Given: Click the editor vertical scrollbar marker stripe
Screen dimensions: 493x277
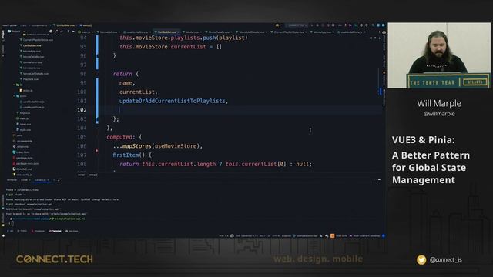Looking at the screenshot, I should click(380, 92).
